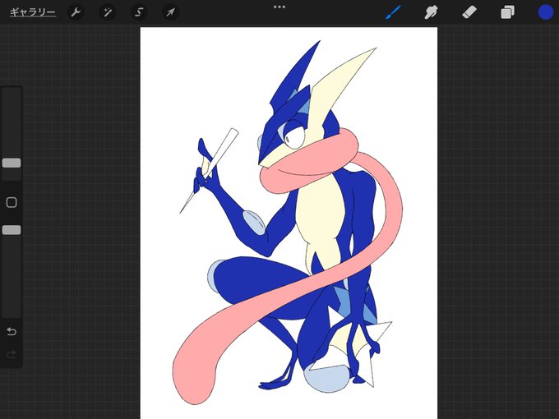The height and width of the screenshot is (419, 559).
Task: Click the brush size slider handle
Action: pyautogui.click(x=12, y=163)
